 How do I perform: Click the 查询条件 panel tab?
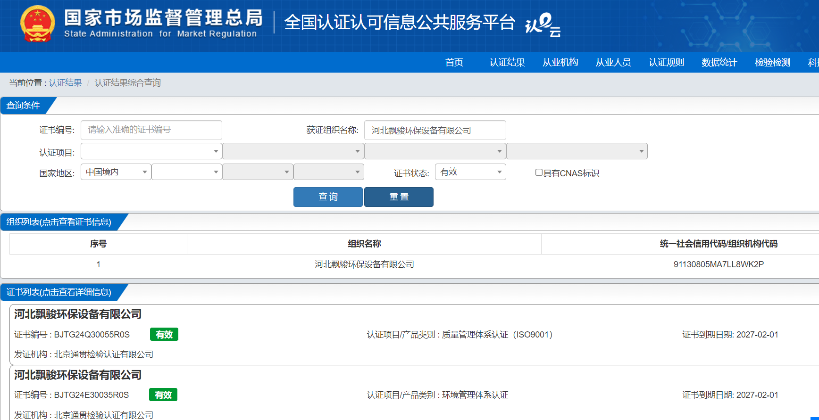coord(24,105)
